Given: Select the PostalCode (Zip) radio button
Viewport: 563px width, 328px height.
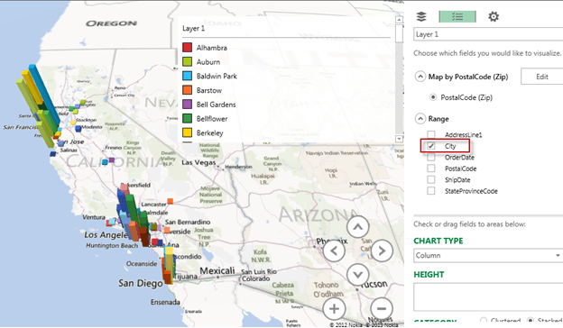Looking at the screenshot, I should tap(433, 97).
